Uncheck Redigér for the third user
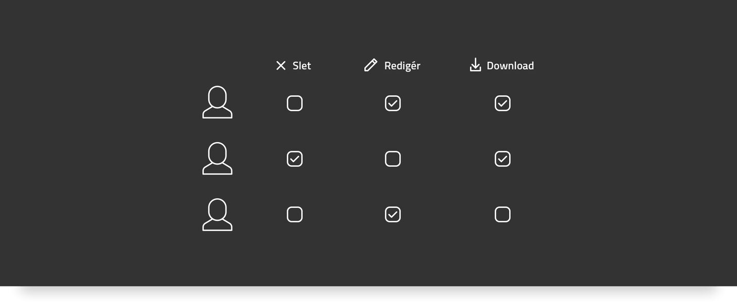 pos(393,214)
